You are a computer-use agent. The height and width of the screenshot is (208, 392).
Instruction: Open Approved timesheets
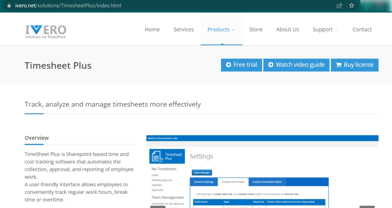click(x=157, y=190)
